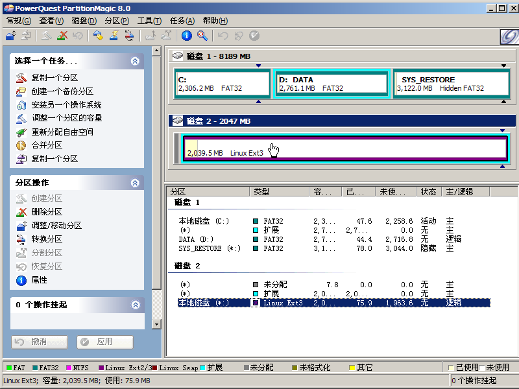
Task: Select the D: DATA partition in disk map
Action: pos(332,84)
